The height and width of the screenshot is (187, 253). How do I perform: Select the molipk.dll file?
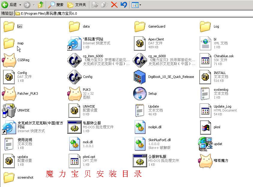coord(148,127)
